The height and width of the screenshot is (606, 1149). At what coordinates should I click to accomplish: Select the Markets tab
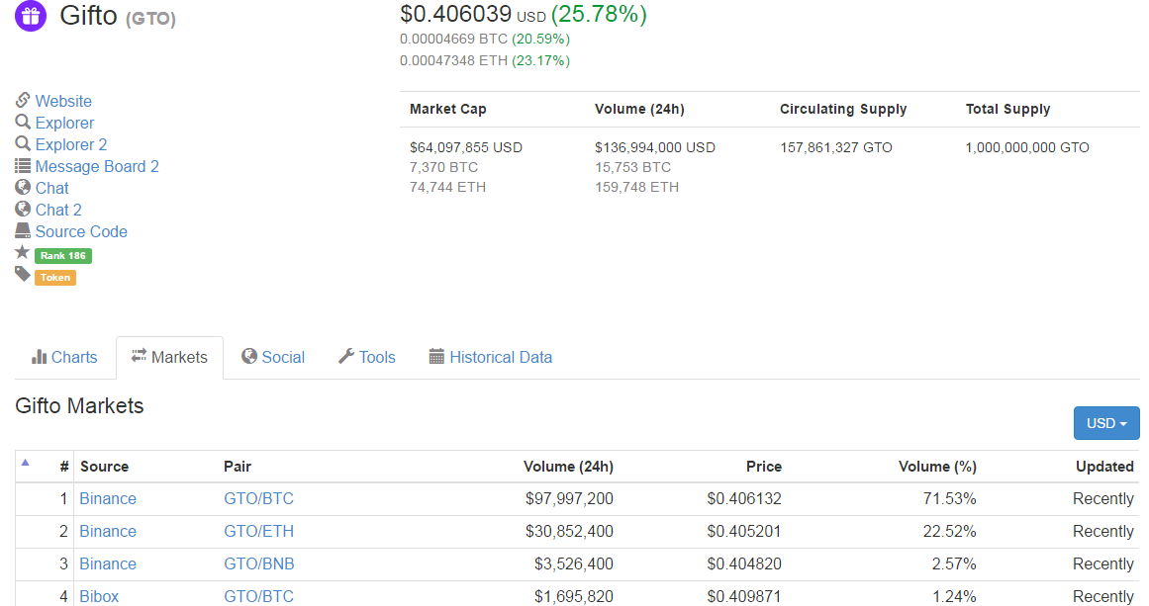[169, 357]
